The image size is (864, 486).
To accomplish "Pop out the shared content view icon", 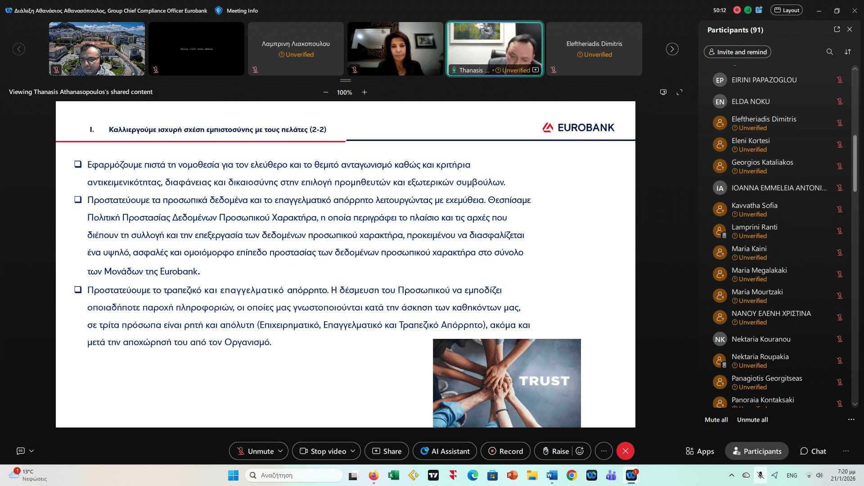I will pyautogui.click(x=663, y=92).
